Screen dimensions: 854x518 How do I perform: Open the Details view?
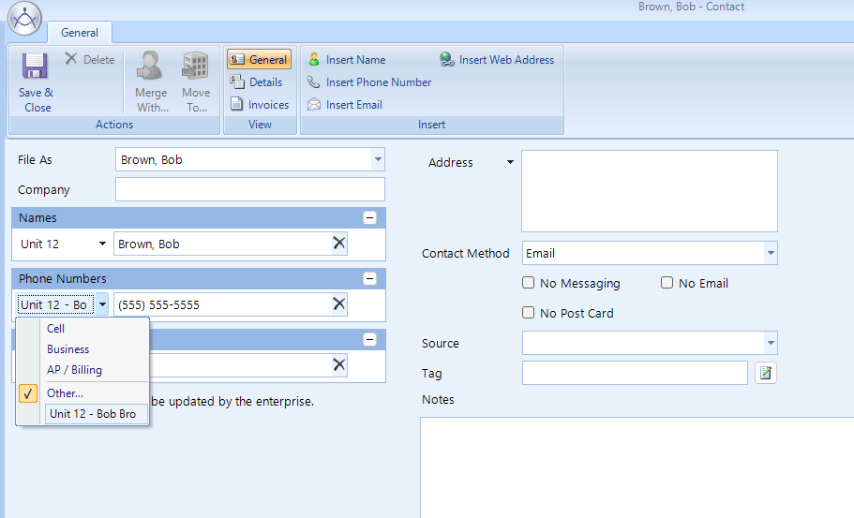[258, 82]
